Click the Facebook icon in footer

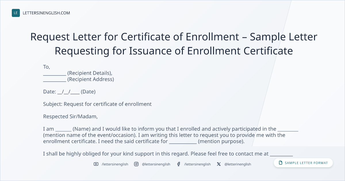tap(179, 164)
